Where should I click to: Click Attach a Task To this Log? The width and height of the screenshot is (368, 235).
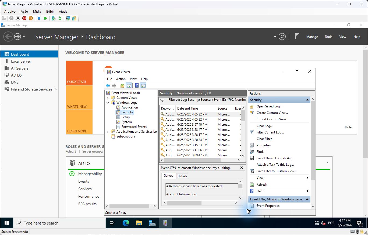click(275, 165)
